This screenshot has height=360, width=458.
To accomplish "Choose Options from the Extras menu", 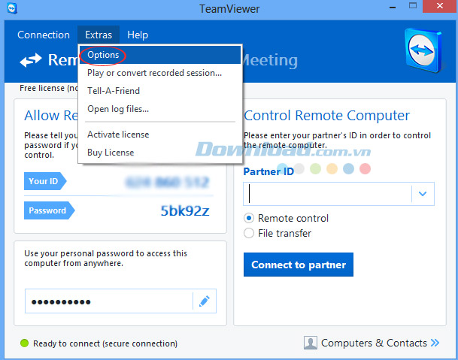I will point(160,55).
